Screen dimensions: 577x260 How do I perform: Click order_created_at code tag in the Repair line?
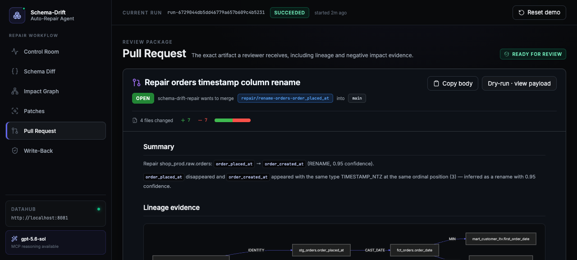click(284, 164)
